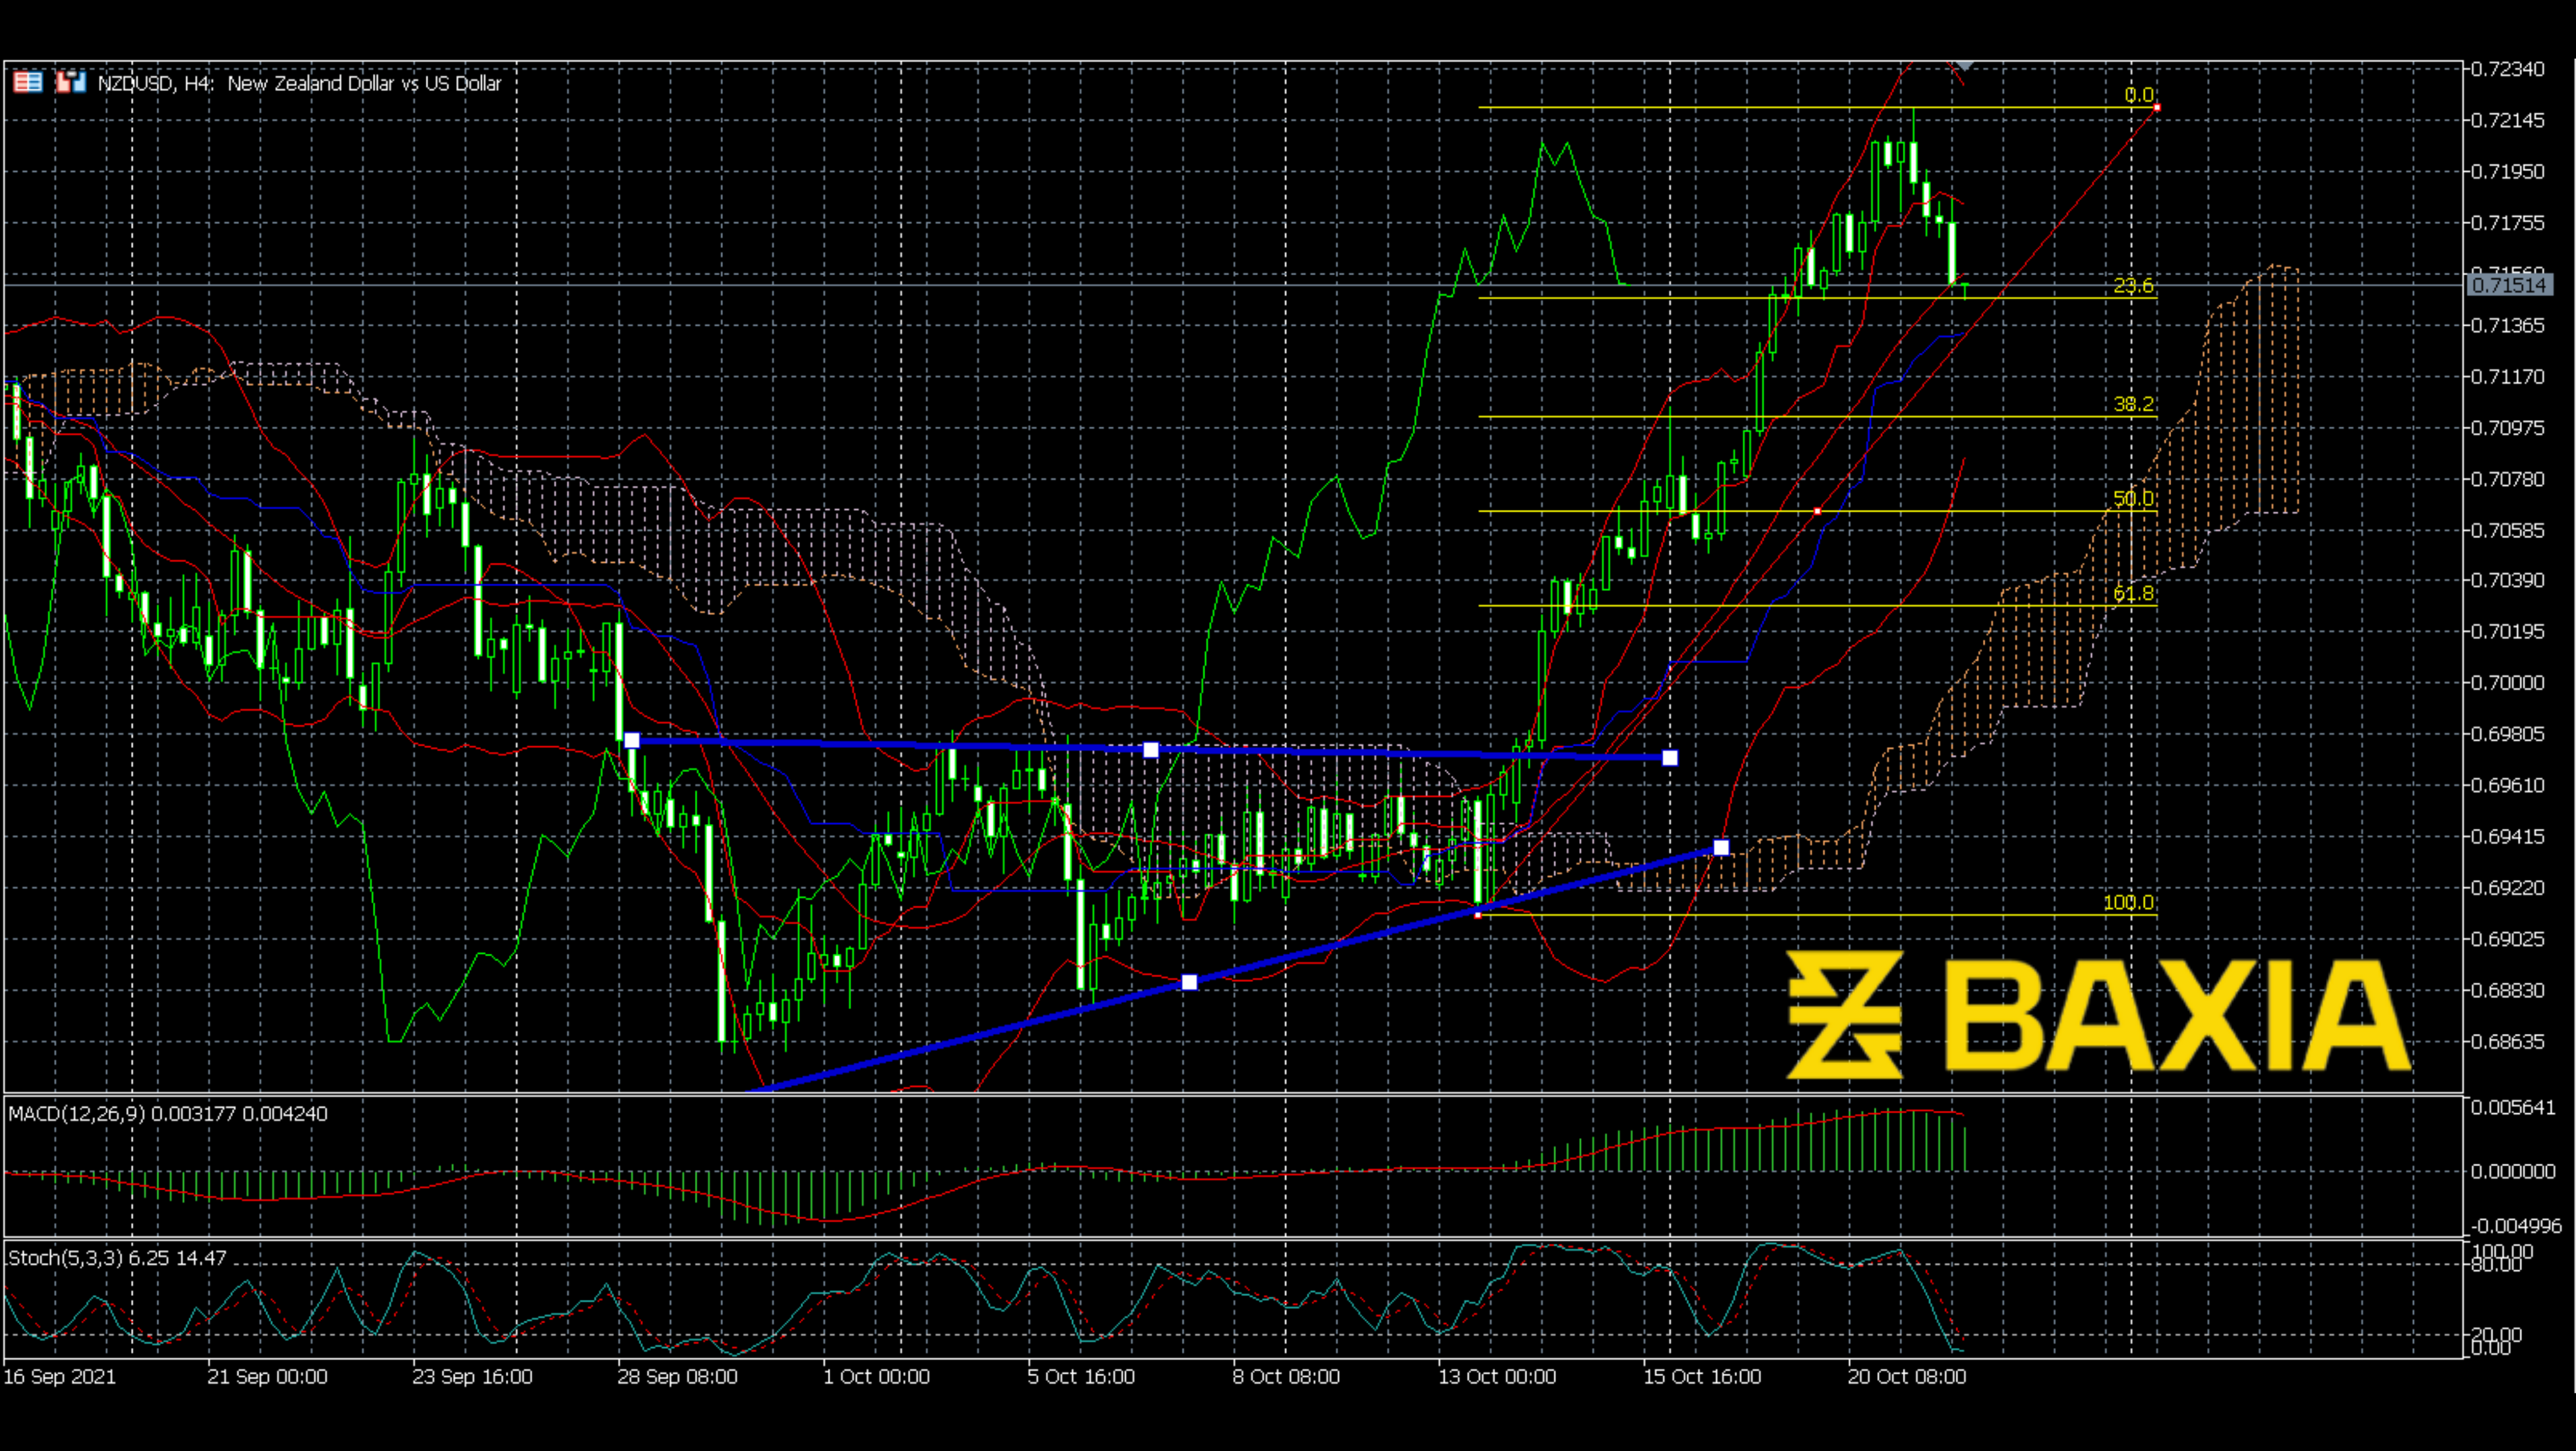Screen dimensions: 2576x1451
Task: Select the Fibonacci 100.0 anchor point
Action: (x=1478, y=914)
